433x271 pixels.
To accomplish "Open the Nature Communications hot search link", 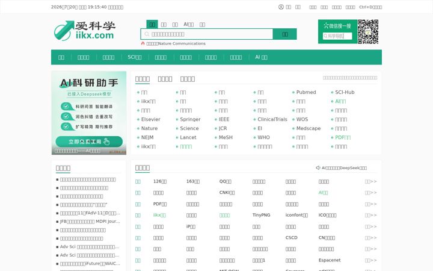I will tap(176, 43).
